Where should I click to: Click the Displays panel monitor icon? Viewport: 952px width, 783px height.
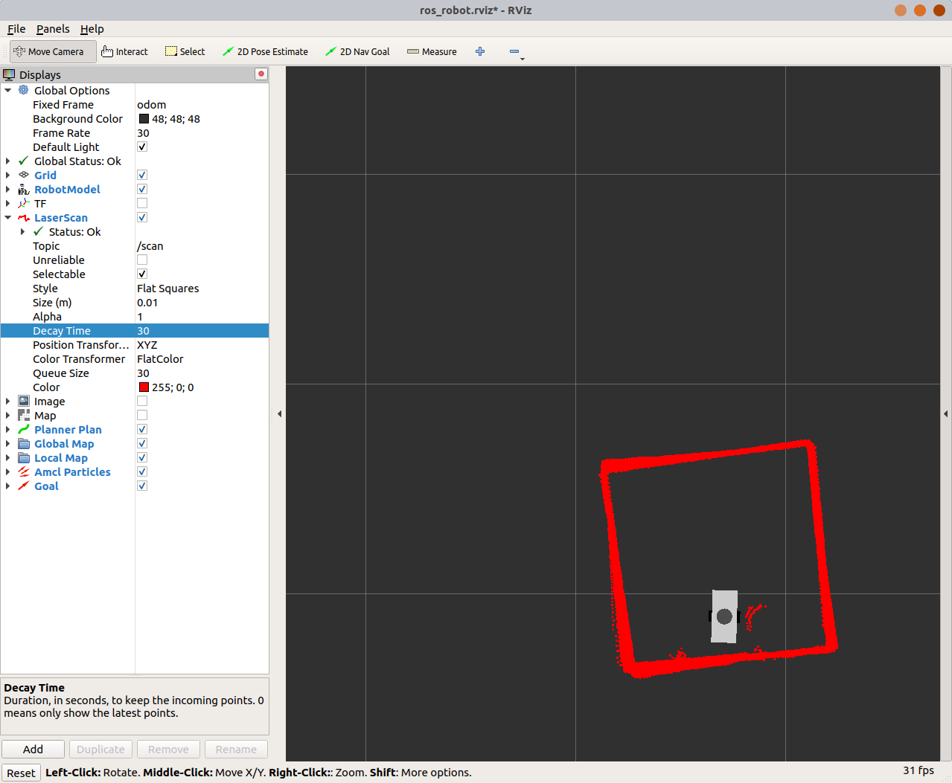coord(9,74)
